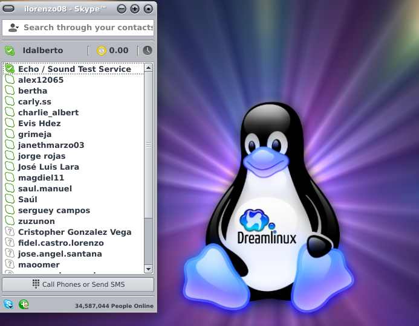The width and height of the screenshot is (419, 326).
Task: Click the Call Phones or Send SMS button
Action: tap(78, 284)
